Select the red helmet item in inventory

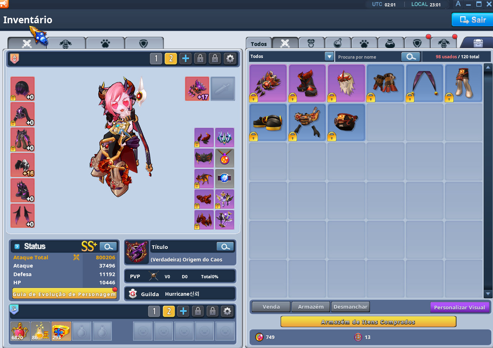click(346, 122)
